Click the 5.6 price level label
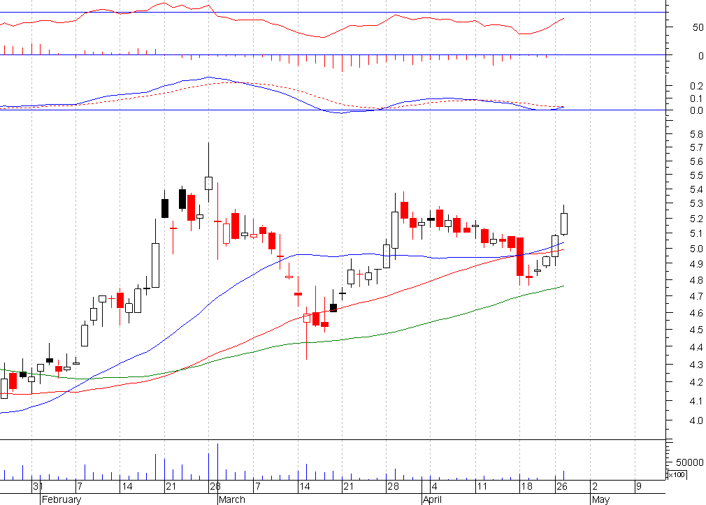 tap(696, 161)
